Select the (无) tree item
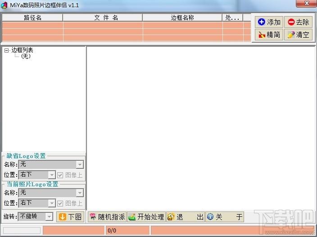Screen dimensions: 317x237 click(x=26, y=56)
